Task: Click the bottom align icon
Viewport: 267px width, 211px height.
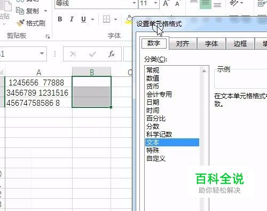Action: coord(217,4)
